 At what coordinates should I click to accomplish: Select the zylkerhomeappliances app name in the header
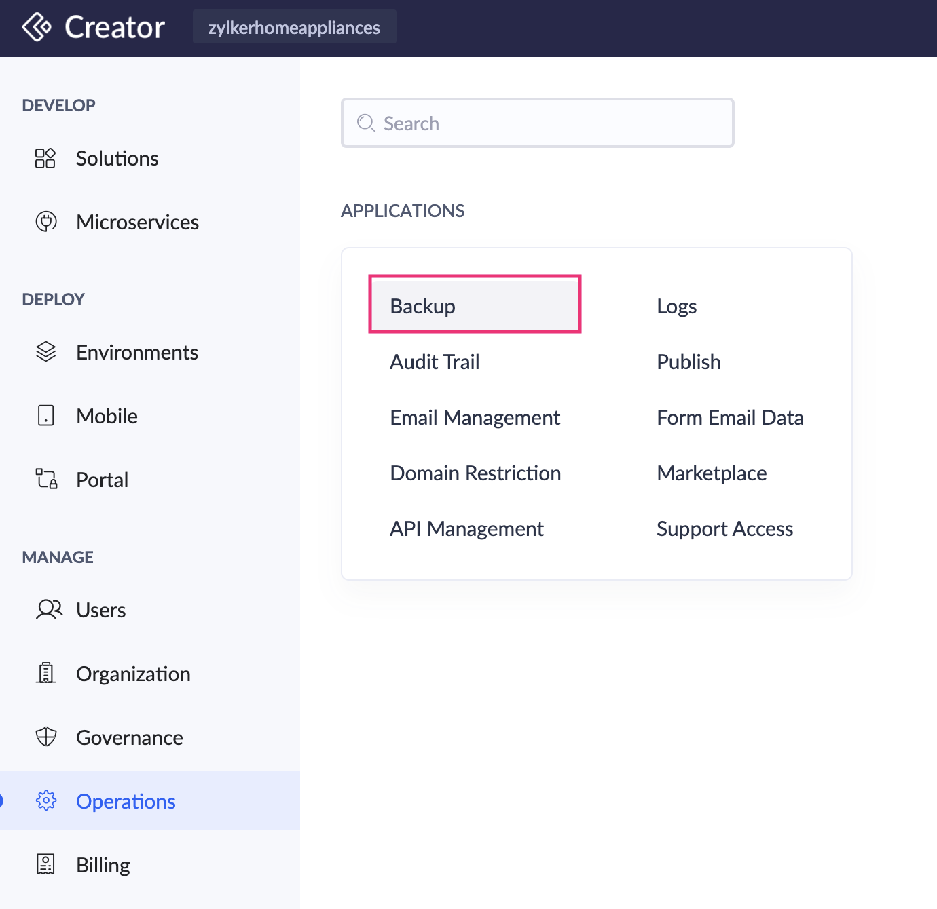(x=294, y=27)
